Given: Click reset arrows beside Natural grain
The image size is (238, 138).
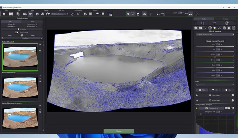Looking at the screenshot, I should coord(197,95).
